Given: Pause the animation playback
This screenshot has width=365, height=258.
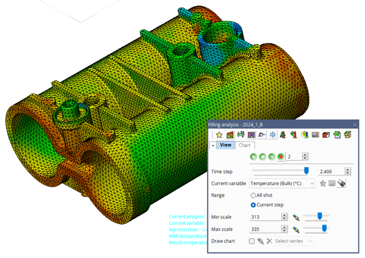Looking at the screenshot, I should point(272,156).
